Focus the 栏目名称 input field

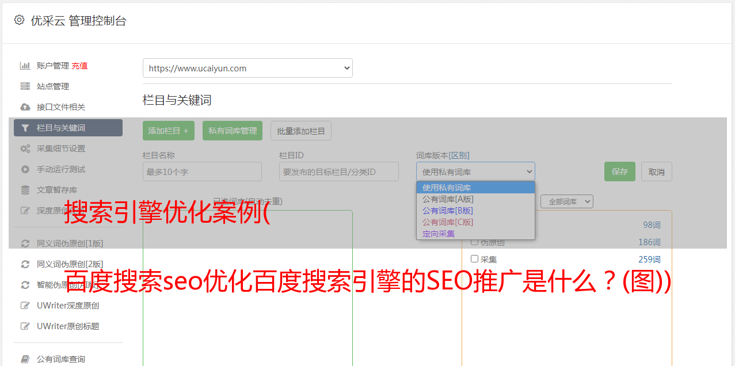coord(202,171)
